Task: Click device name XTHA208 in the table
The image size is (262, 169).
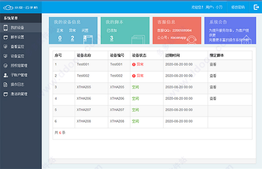Action: (x=84, y=121)
